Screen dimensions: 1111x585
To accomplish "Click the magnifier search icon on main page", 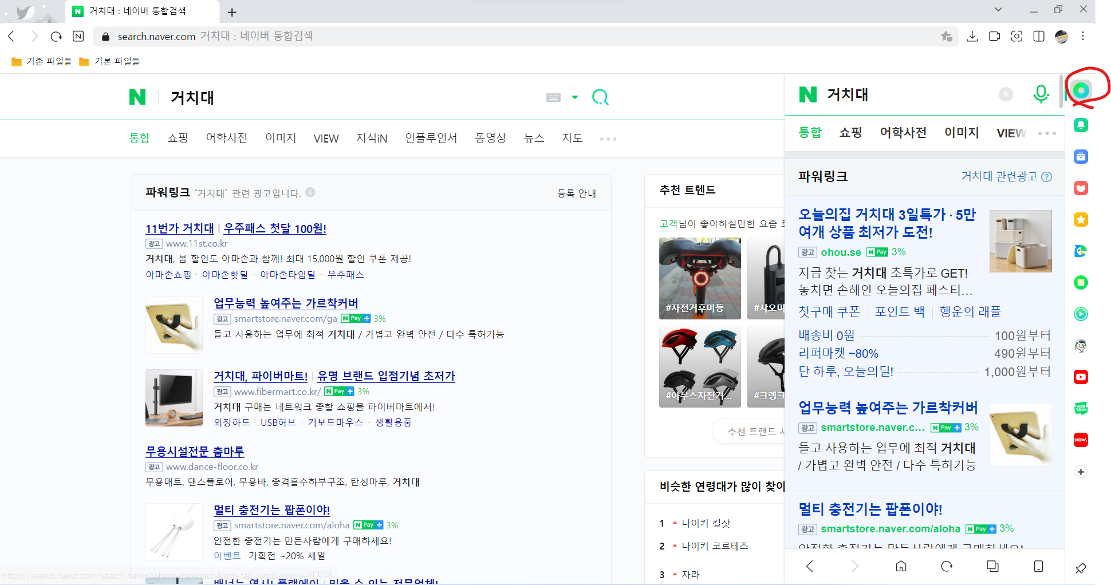I will pos(600,97).
